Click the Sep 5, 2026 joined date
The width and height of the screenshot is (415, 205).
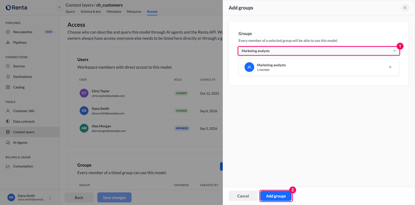[209, 128]
